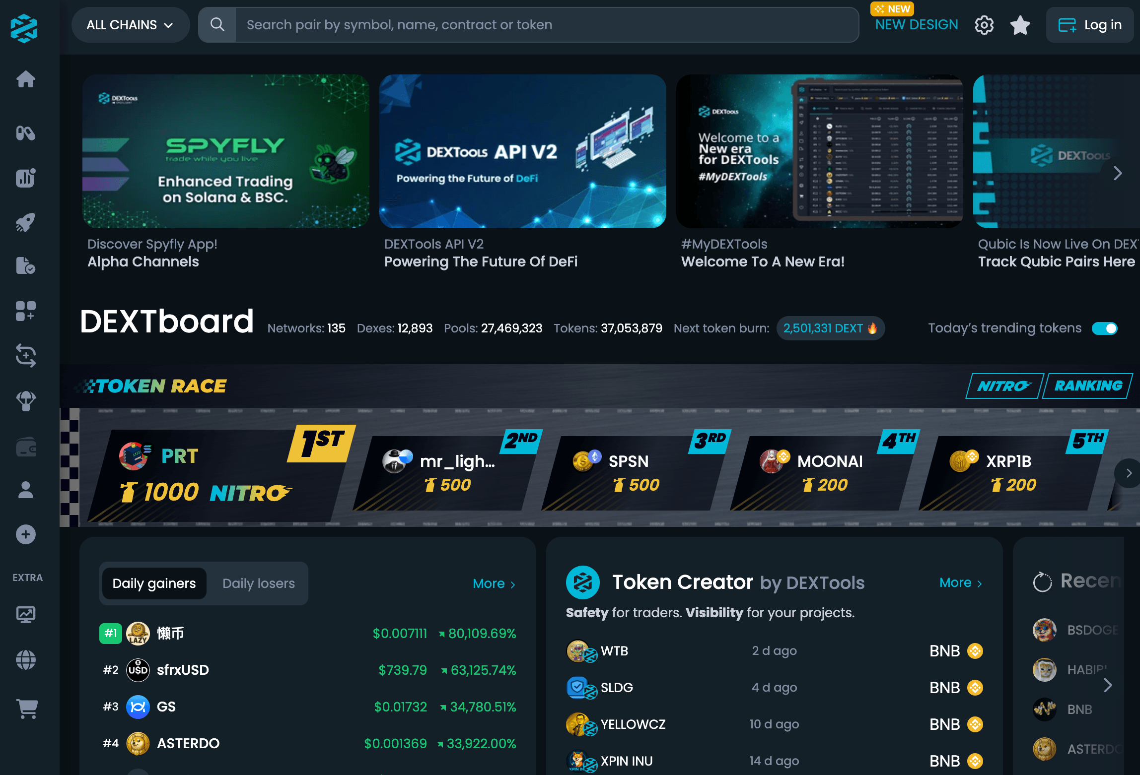Open the Wallet icon in the sidebar
Image resolution: width=1140 pixels, height=775 pixels.
26,447
